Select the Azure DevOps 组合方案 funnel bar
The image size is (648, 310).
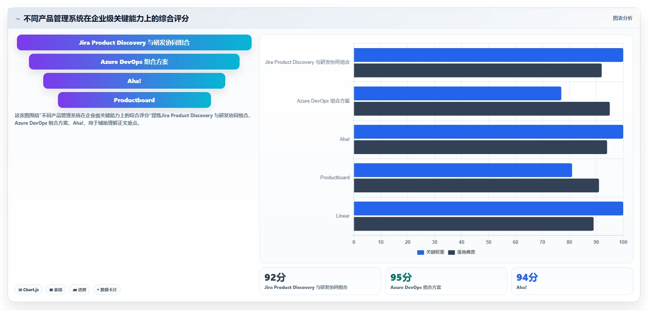134,62
